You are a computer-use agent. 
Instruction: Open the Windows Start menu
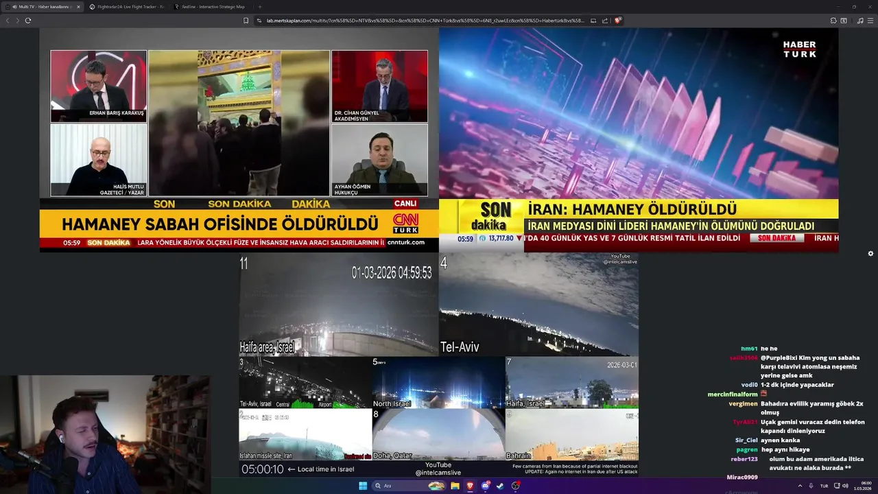click(x=363, y=486)
